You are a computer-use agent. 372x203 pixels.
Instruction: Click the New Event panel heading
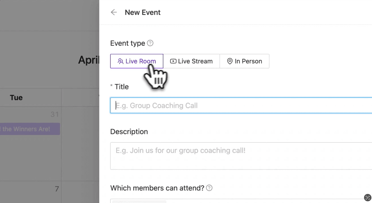click(143, 12)
